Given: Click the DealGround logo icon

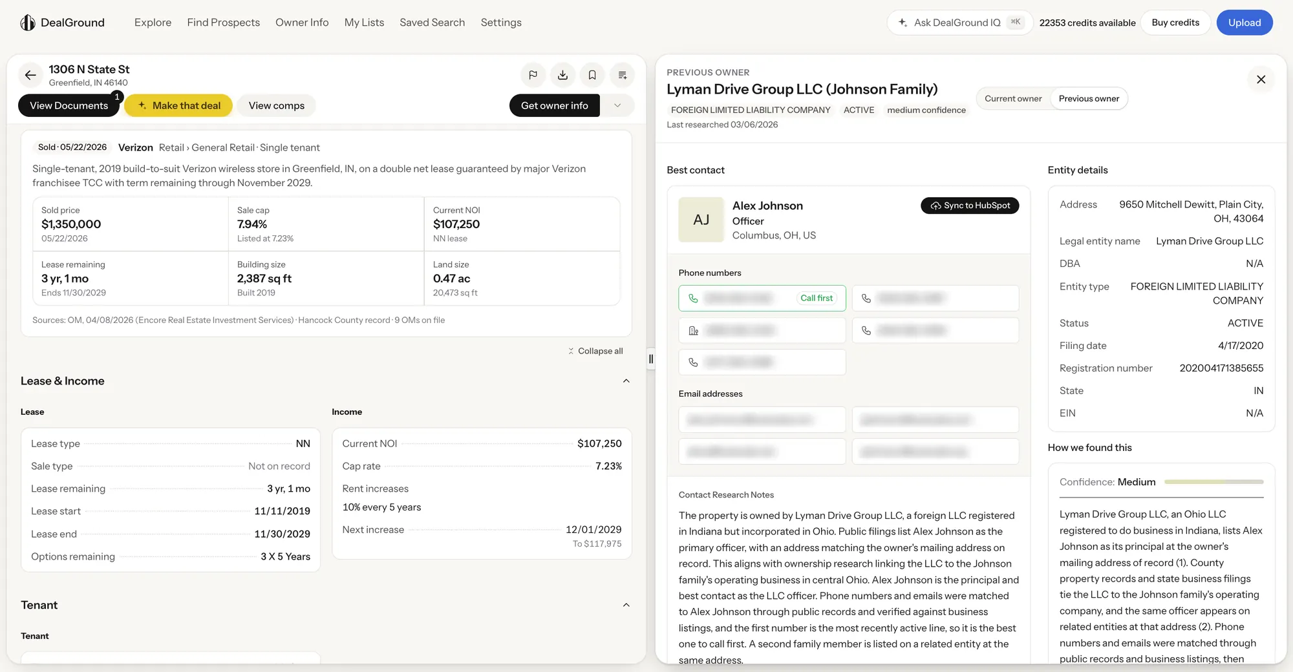Looking at the screenshot, I should 27,23.
